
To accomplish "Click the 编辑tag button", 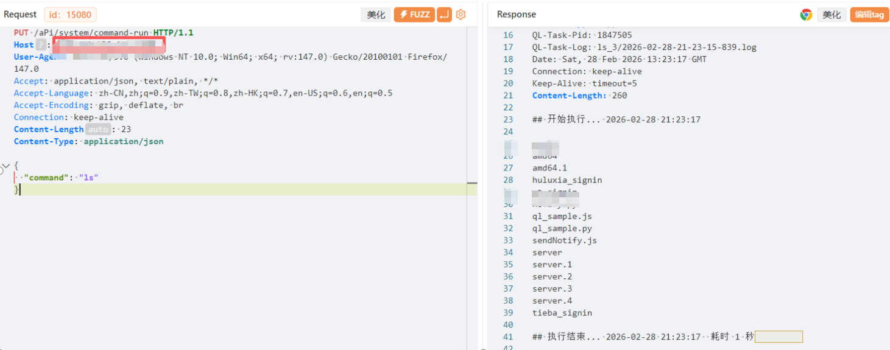I will pyautogui.click(x=869, y=15).
